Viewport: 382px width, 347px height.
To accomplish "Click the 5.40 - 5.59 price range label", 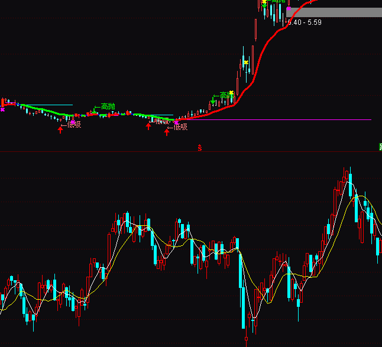I will tap(304, 22).
